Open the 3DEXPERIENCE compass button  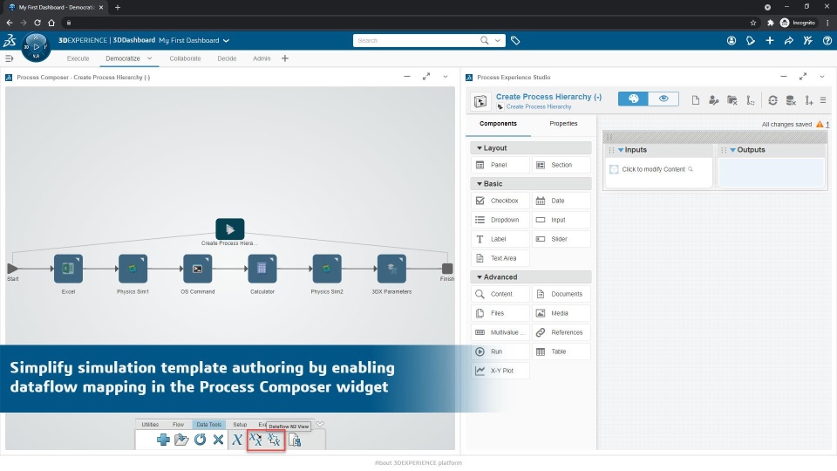tap(37, 47)
